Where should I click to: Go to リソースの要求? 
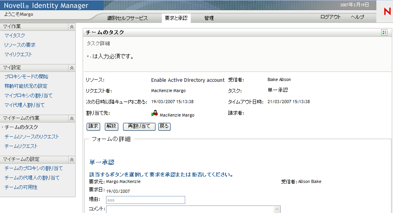point(20,45)
